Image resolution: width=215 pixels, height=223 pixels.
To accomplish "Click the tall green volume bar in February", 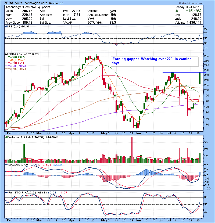I will [24, 153].
